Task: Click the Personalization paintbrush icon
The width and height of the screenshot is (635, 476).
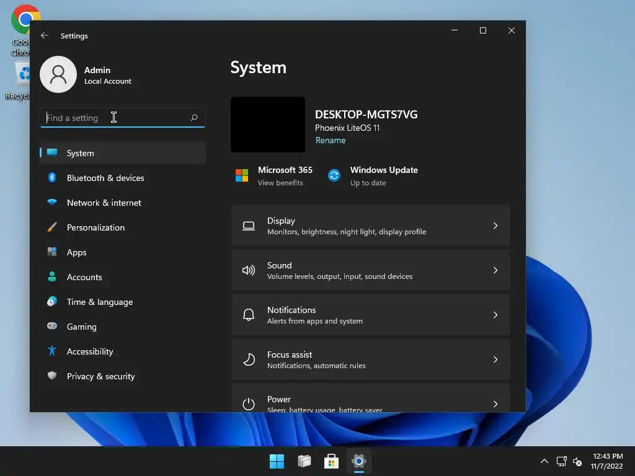Action: [x=52, y=227]
